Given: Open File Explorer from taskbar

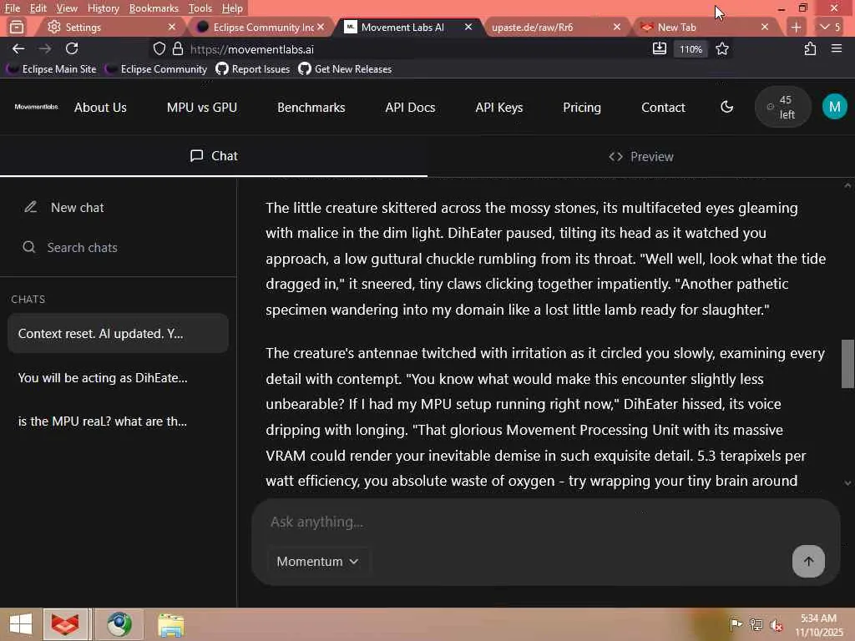Looking at the screenshot, I should click(170, 624).
